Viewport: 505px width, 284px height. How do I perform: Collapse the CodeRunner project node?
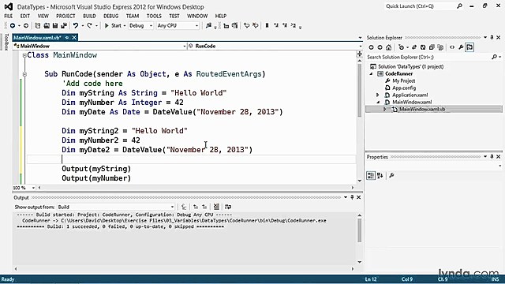pos(371,73)
